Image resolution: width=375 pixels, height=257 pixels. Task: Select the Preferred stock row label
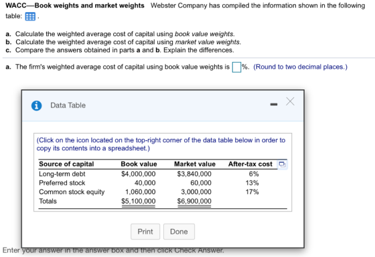[x=62, y=183]
